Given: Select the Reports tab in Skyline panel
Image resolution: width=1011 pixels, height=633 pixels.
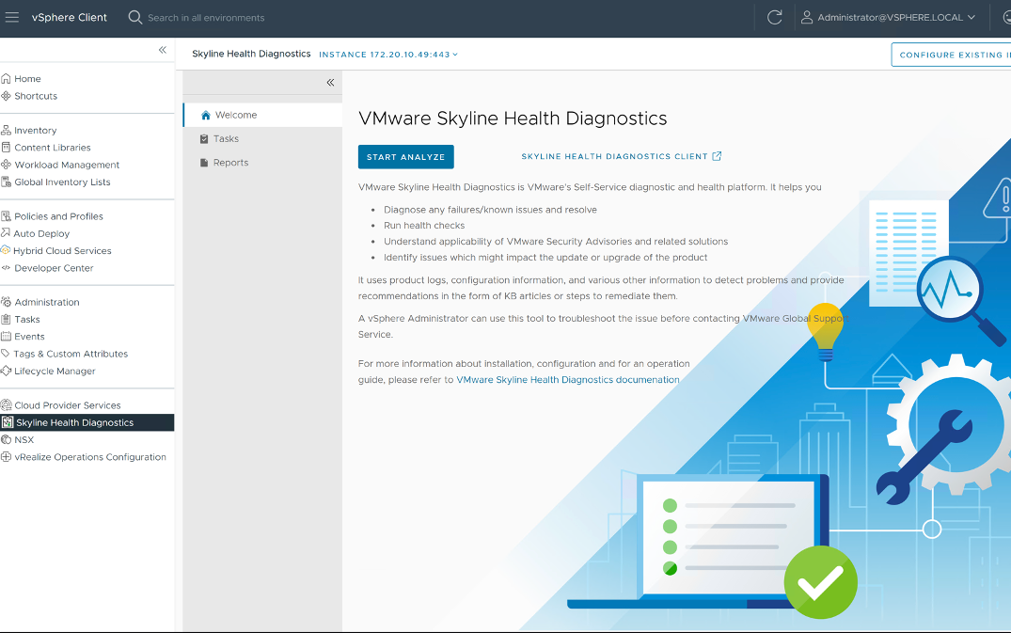Looking at the screenshot, I should coord(230,163).
